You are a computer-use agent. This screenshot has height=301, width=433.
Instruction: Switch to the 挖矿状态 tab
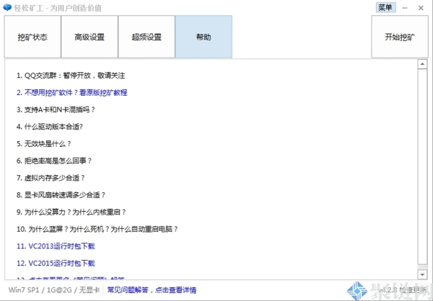coord(32,37)
